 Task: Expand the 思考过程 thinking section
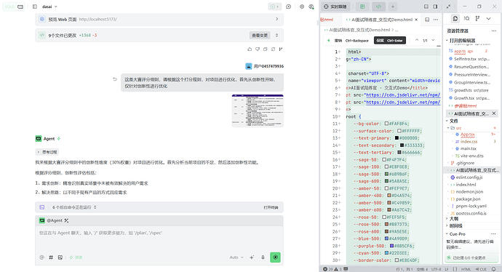tap(47, 152)
